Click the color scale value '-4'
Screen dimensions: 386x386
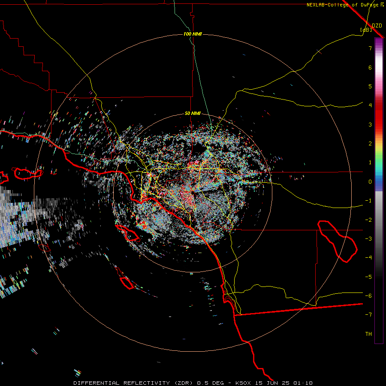tap(368, 258)
